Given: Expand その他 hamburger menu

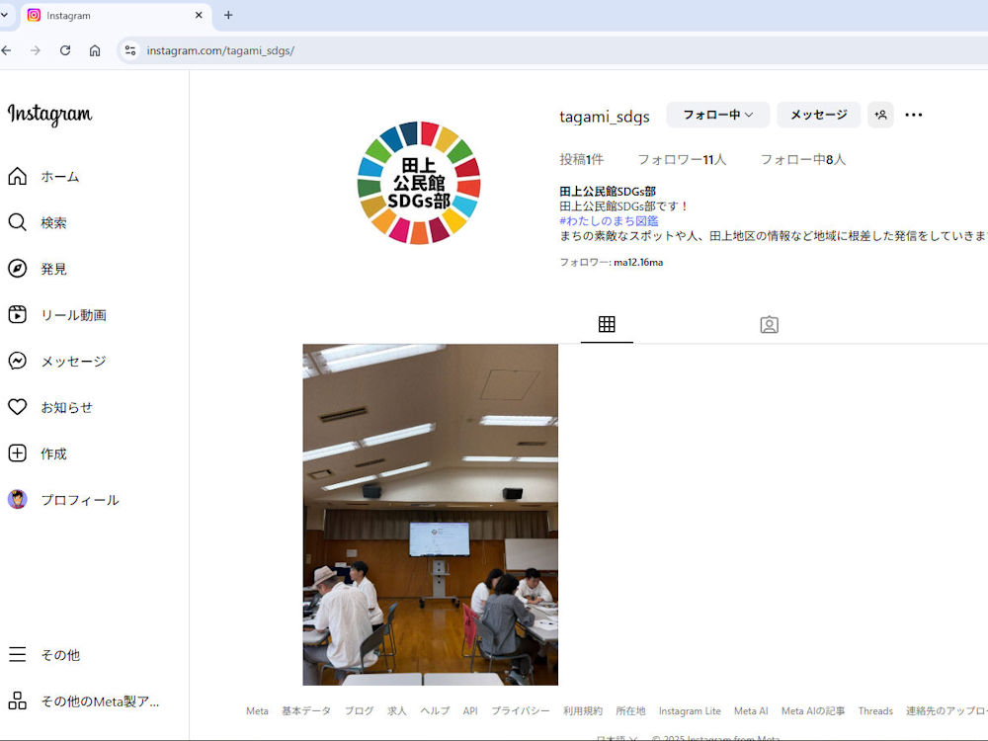Looking at the screenshot, I should tap(18, 655).
